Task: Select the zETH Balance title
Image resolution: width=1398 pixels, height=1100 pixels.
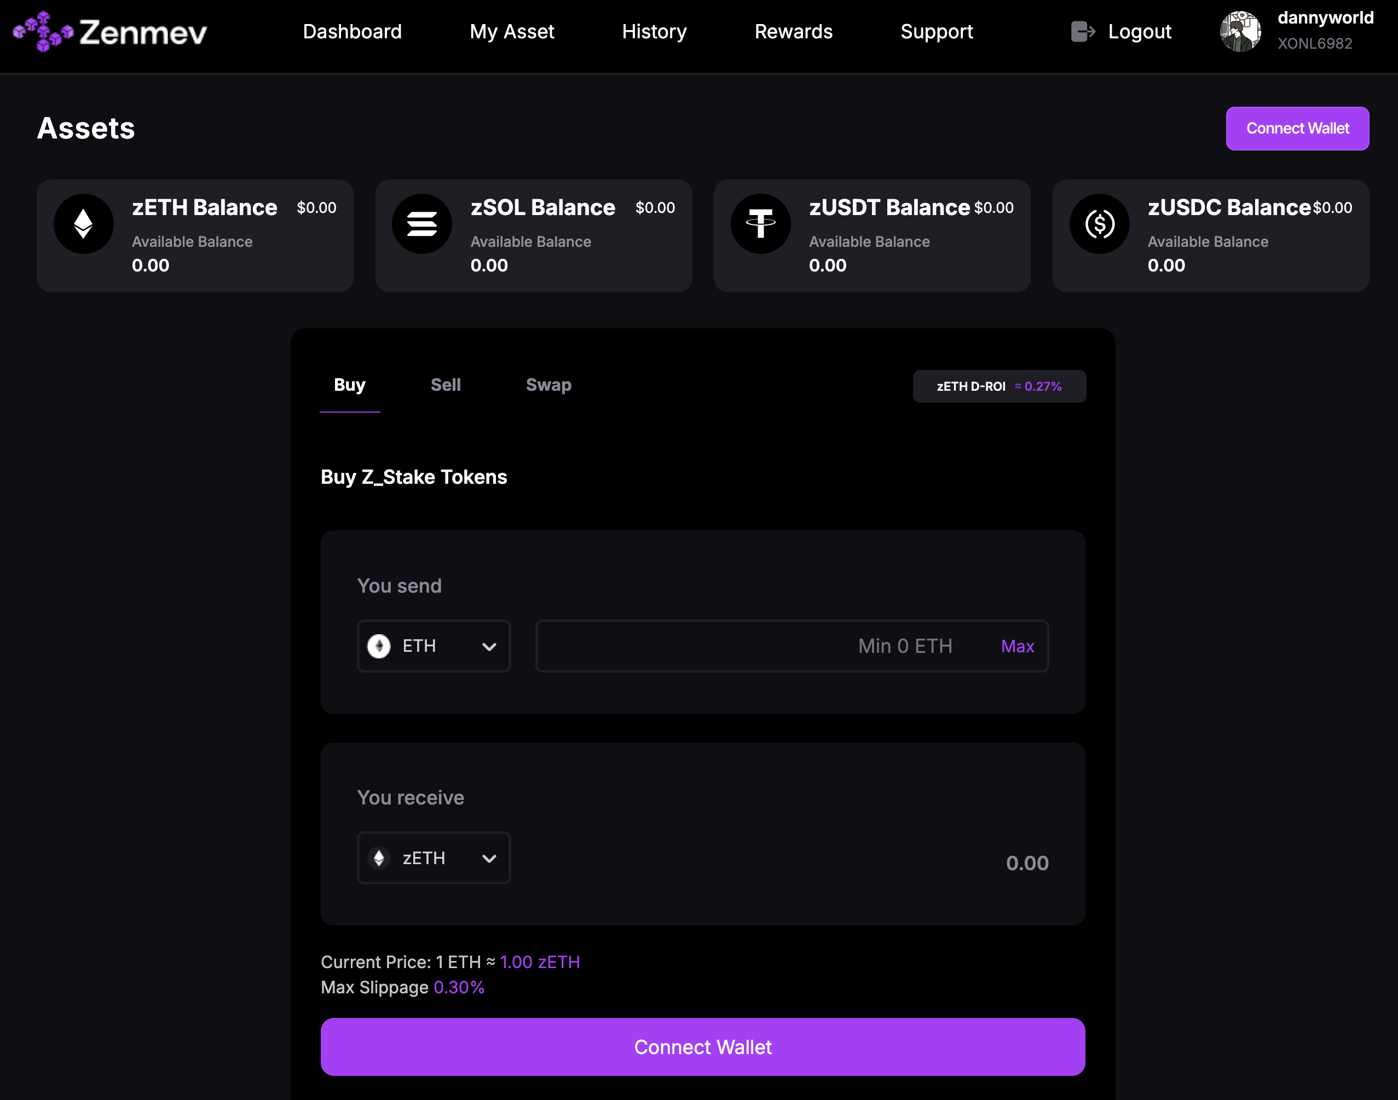Action: coord(204,207)
